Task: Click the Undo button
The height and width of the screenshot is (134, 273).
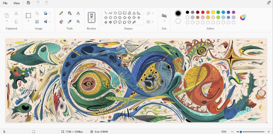Action: tap(38, 3)
